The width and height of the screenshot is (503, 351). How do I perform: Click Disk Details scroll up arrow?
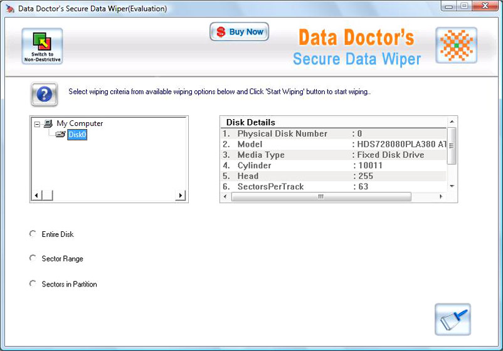(452, 122)
